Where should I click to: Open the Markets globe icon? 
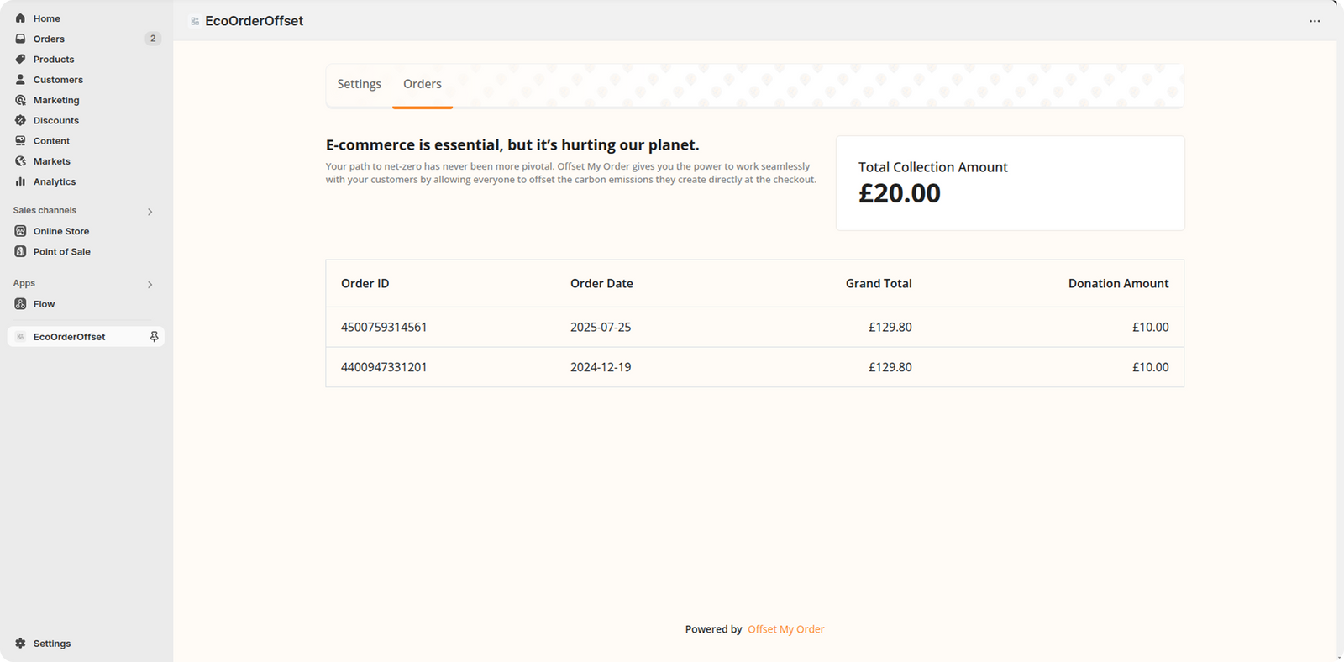click(20, 161)
